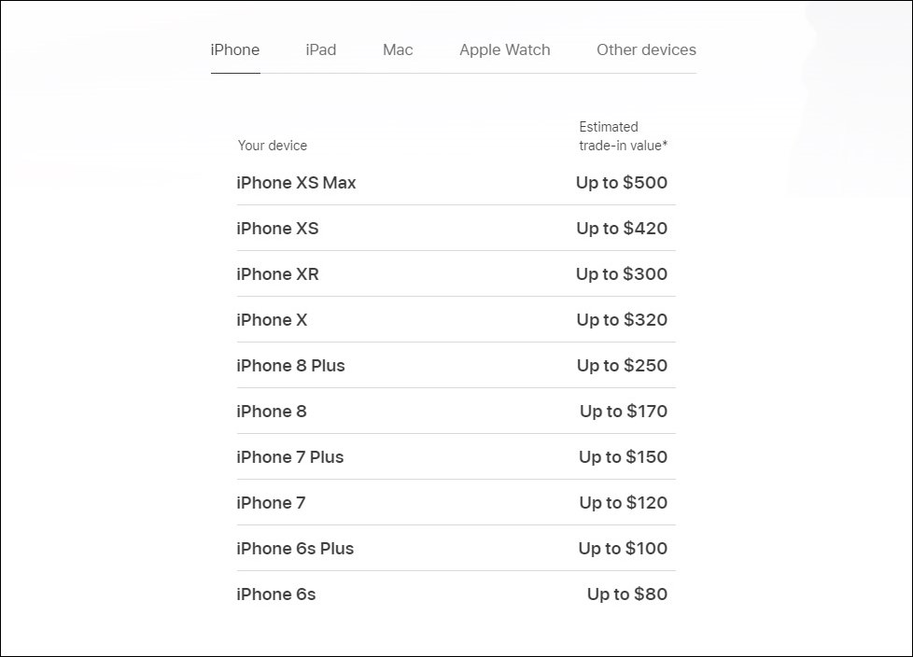This screenshot has width=913, height=657.
Task: Click the Up to $420 trade-in value
Action: pos(622,228)
